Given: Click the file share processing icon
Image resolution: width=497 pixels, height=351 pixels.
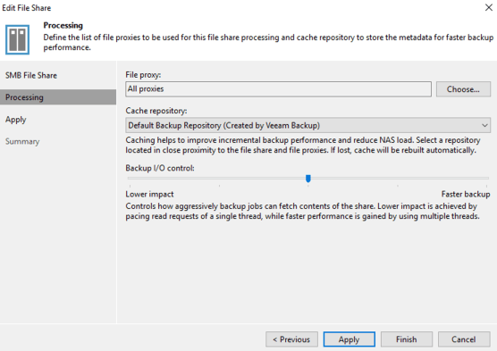Looking at the screenshot, I should coord(18,40).
